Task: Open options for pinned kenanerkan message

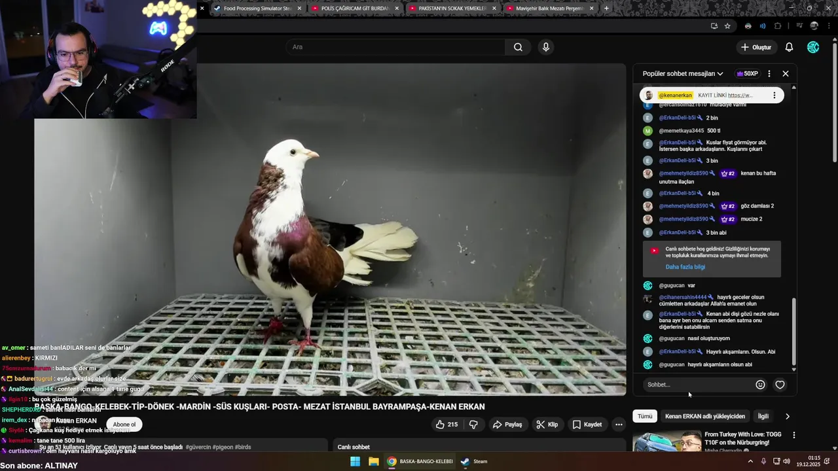Action: coord(774,96)
